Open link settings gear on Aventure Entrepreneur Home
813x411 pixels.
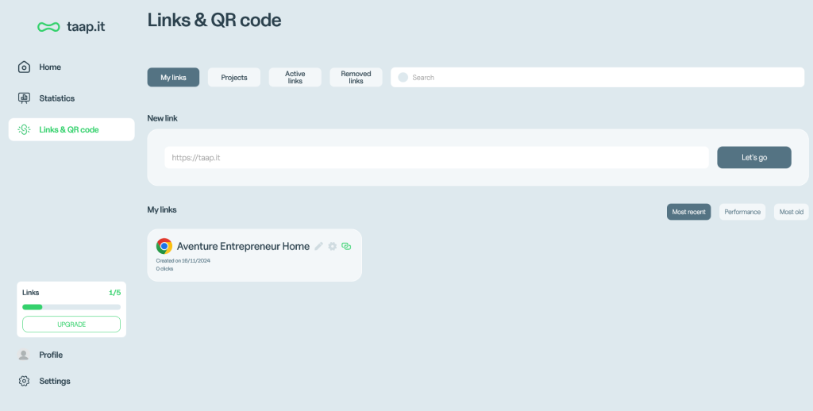333,246
